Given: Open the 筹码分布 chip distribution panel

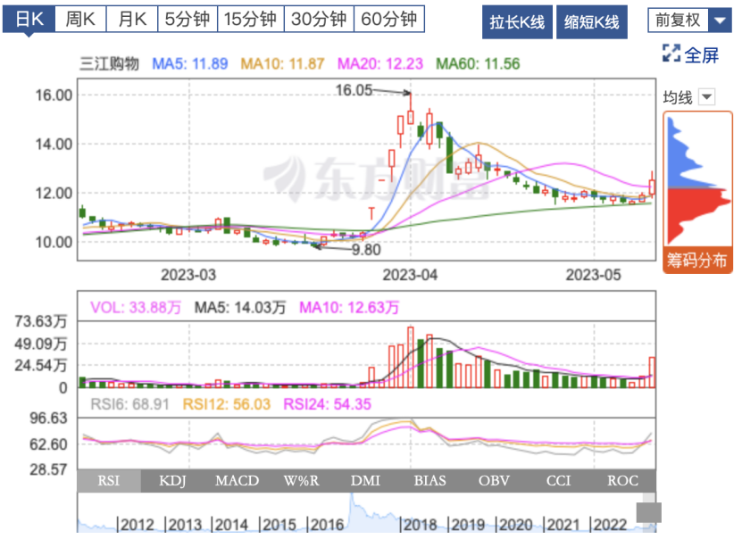Looking at the screenshot, I should tap(697, 261).
